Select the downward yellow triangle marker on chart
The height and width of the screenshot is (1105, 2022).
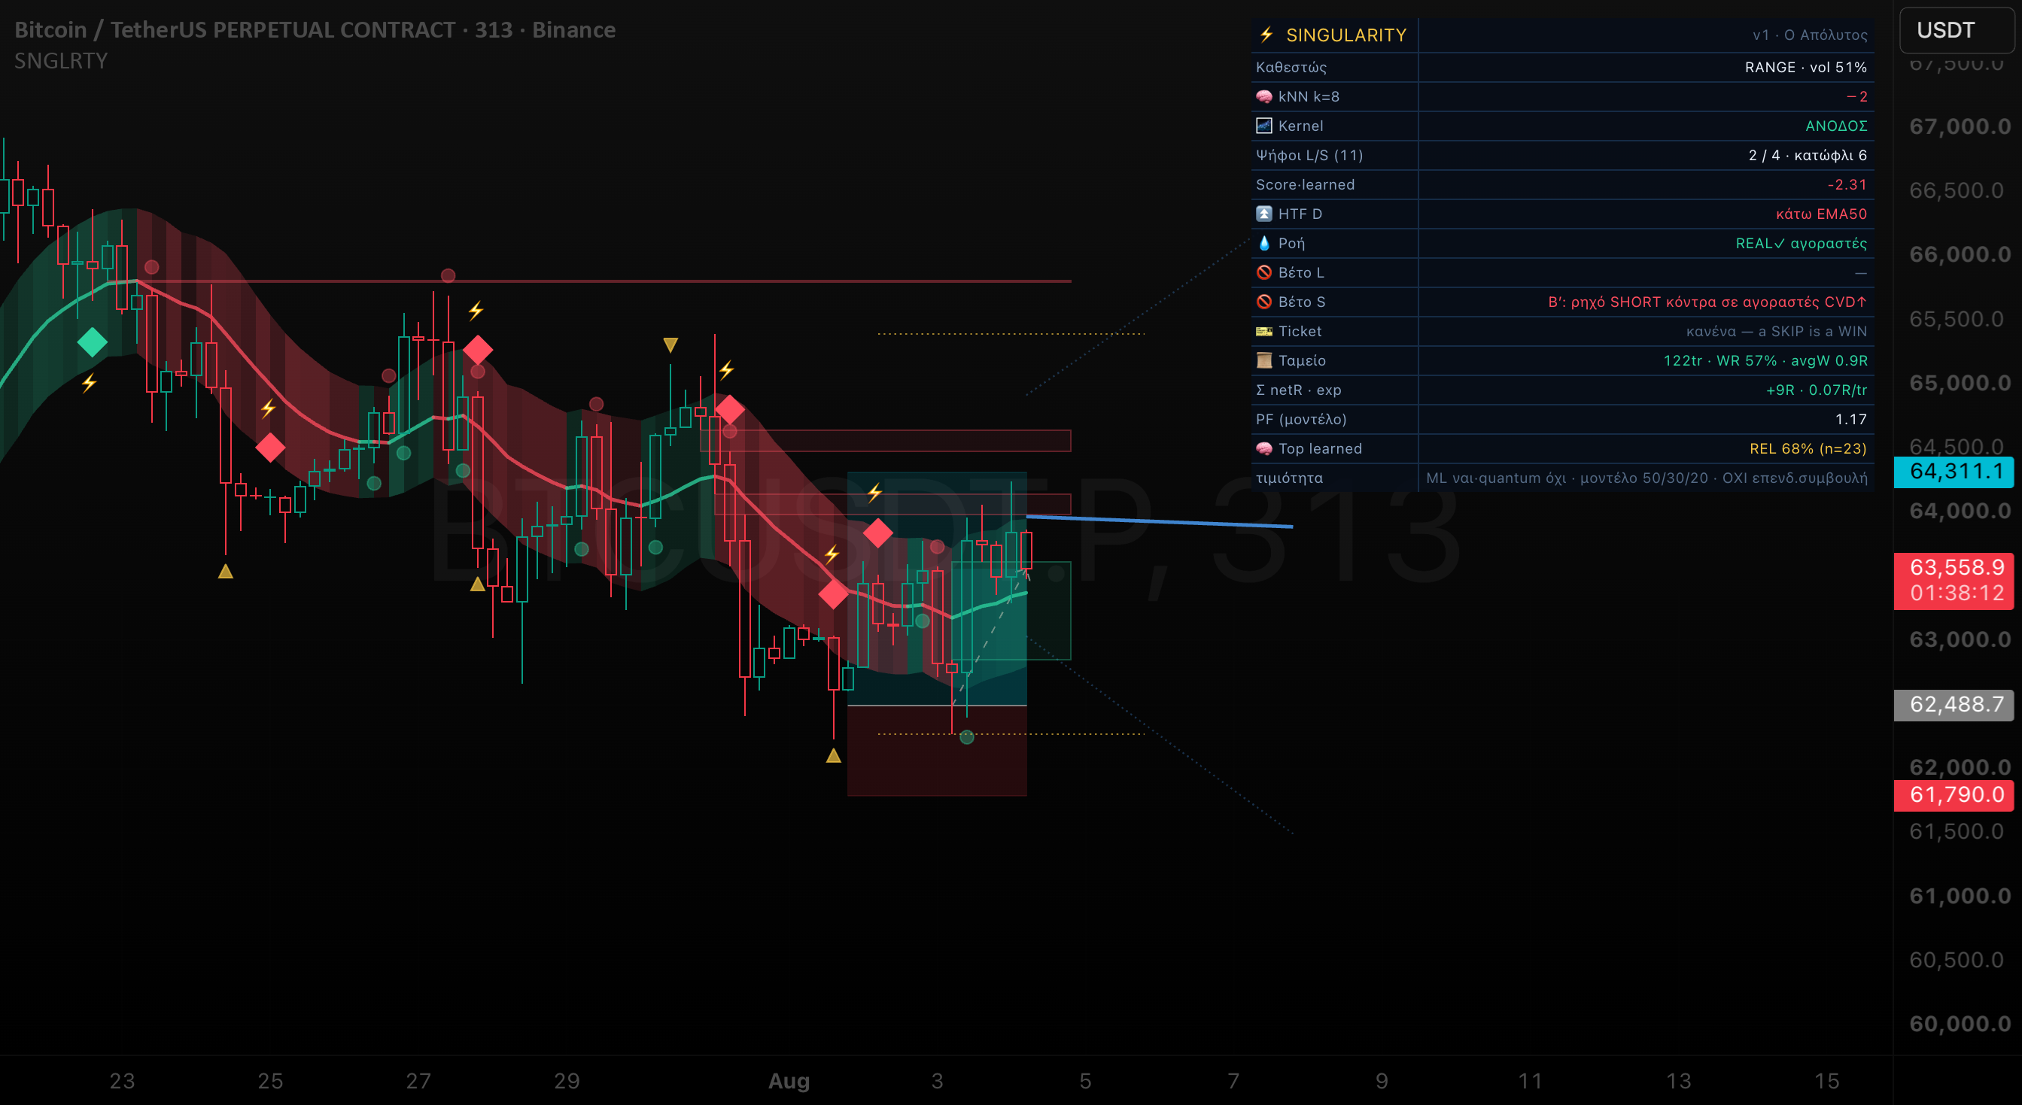[x=670, y=345]
